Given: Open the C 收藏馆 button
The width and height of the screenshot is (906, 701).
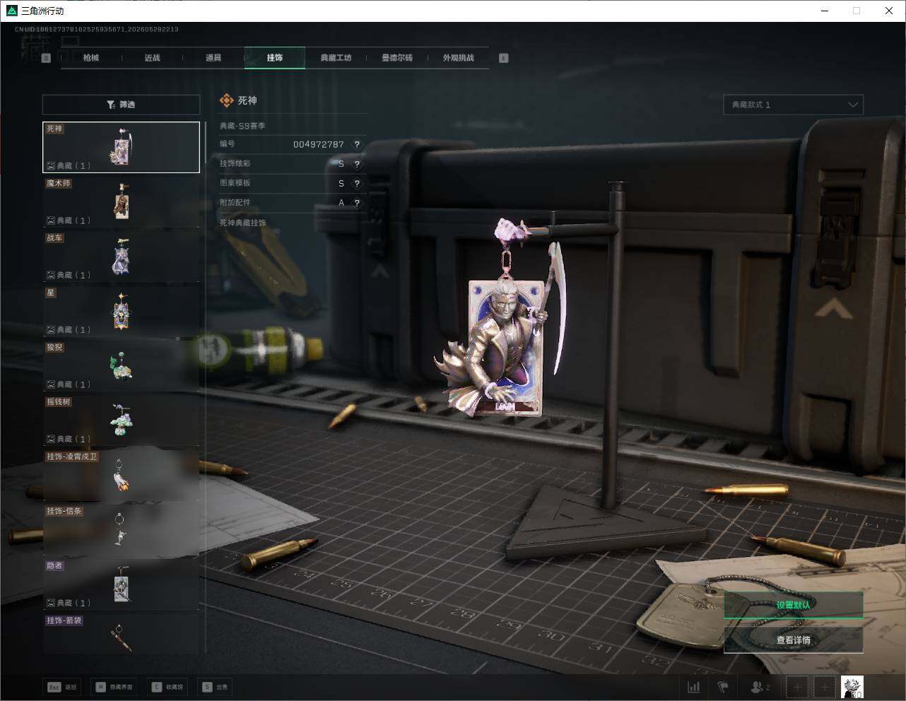Looking at the screenshot, I should (x=167, y=687).
